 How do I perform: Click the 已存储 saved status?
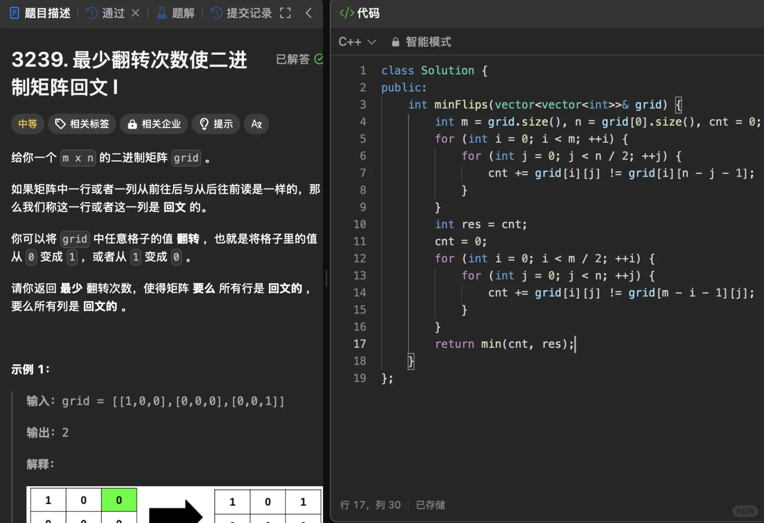tap(430, 505)
